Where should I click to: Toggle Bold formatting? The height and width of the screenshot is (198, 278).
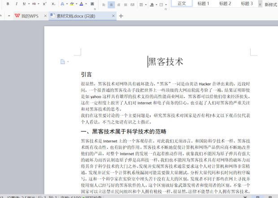(8, 4)
